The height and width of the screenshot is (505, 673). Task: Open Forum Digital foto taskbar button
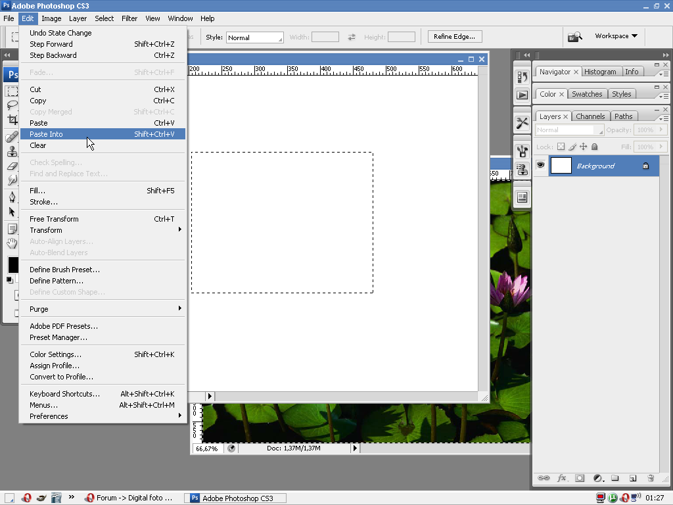pyautogui.click(x=129, y=498)
